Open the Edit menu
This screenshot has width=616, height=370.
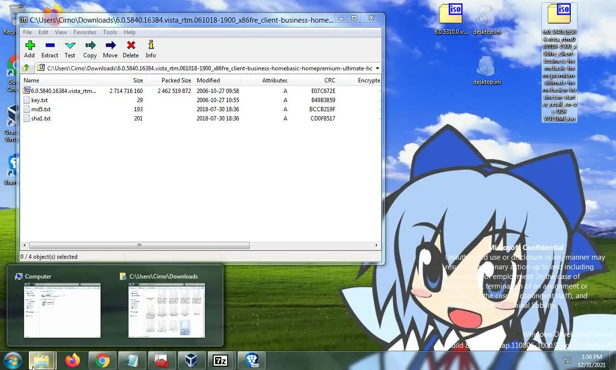43,32
